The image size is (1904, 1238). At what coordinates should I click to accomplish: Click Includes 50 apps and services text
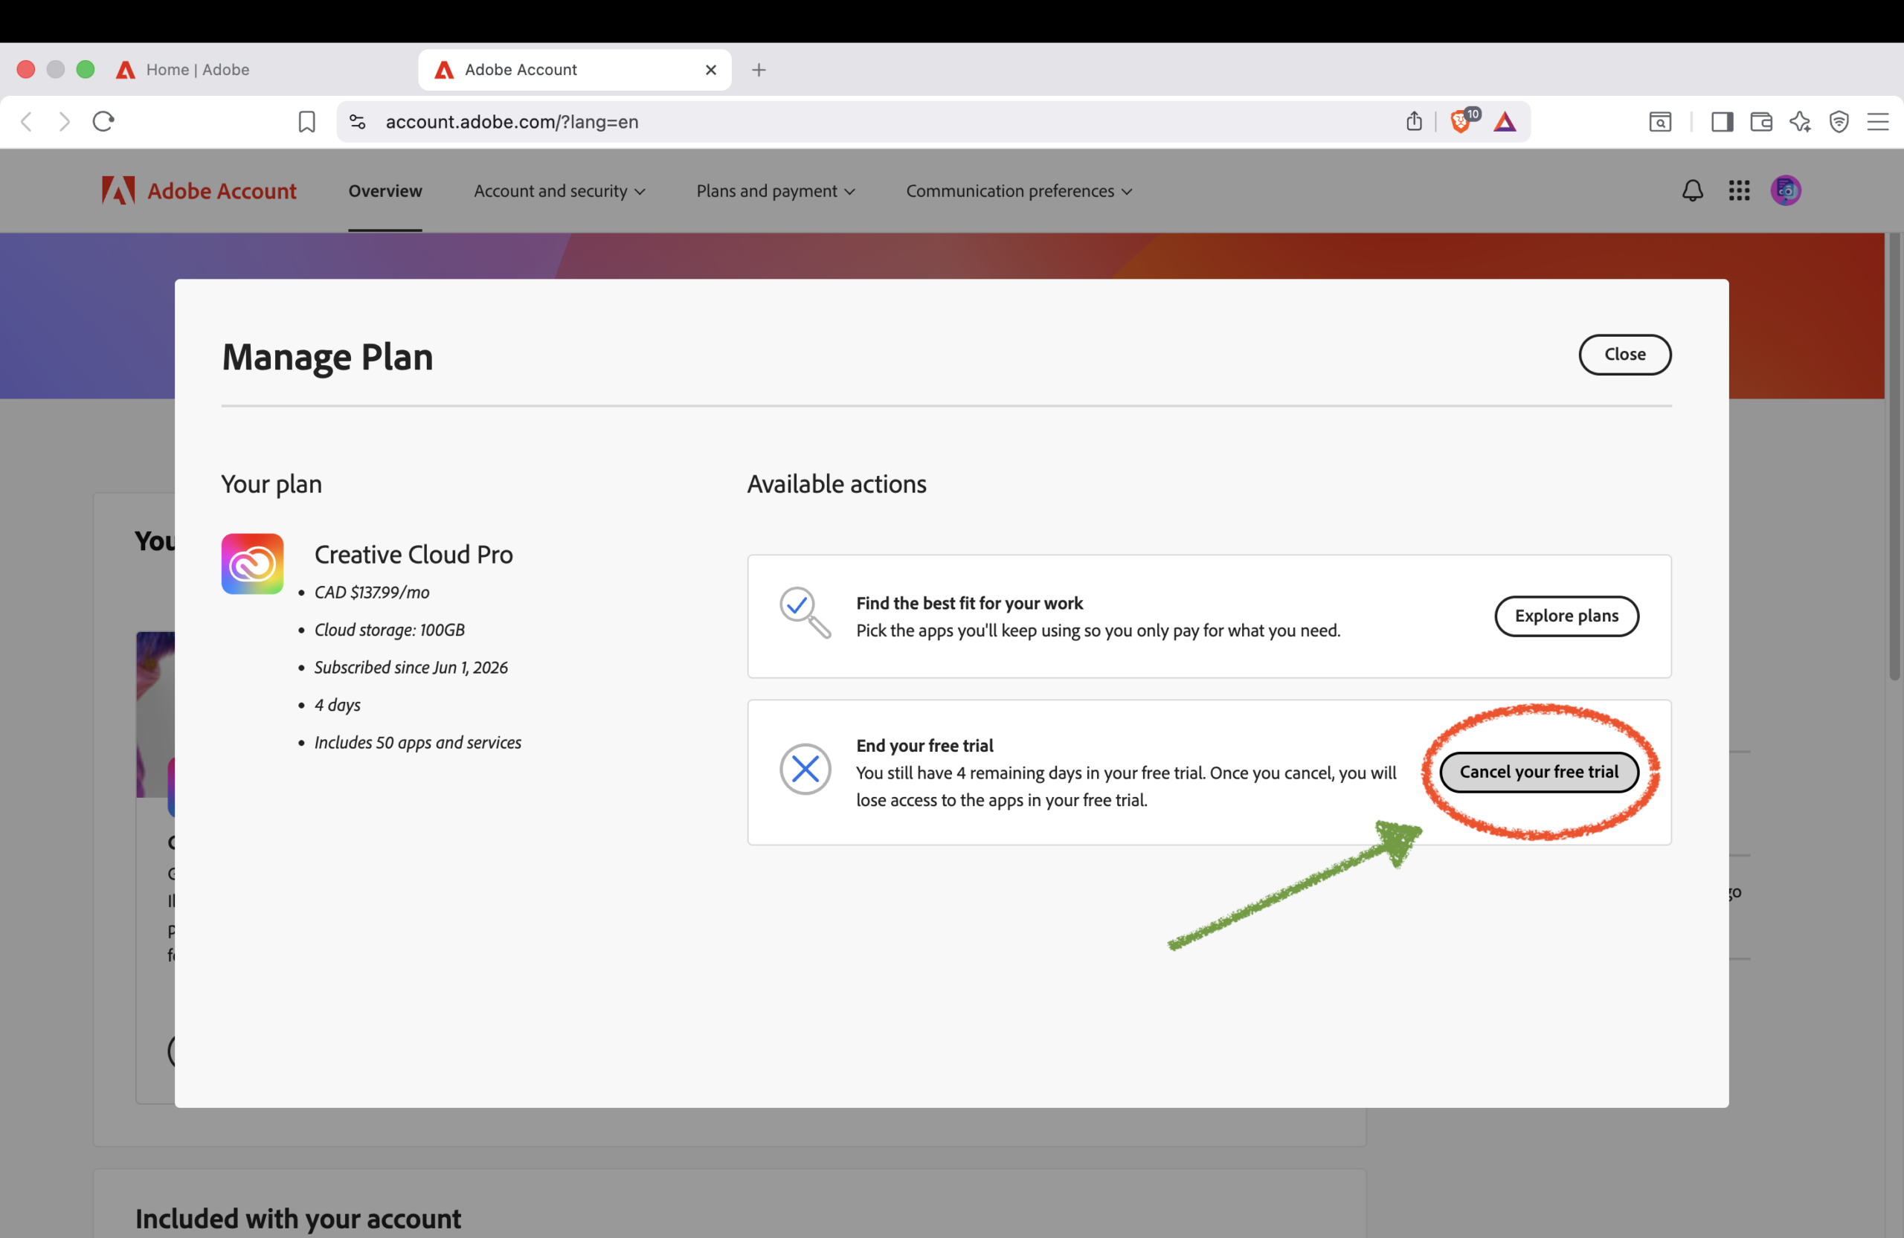pyautogui.click(x=416, y=742)
